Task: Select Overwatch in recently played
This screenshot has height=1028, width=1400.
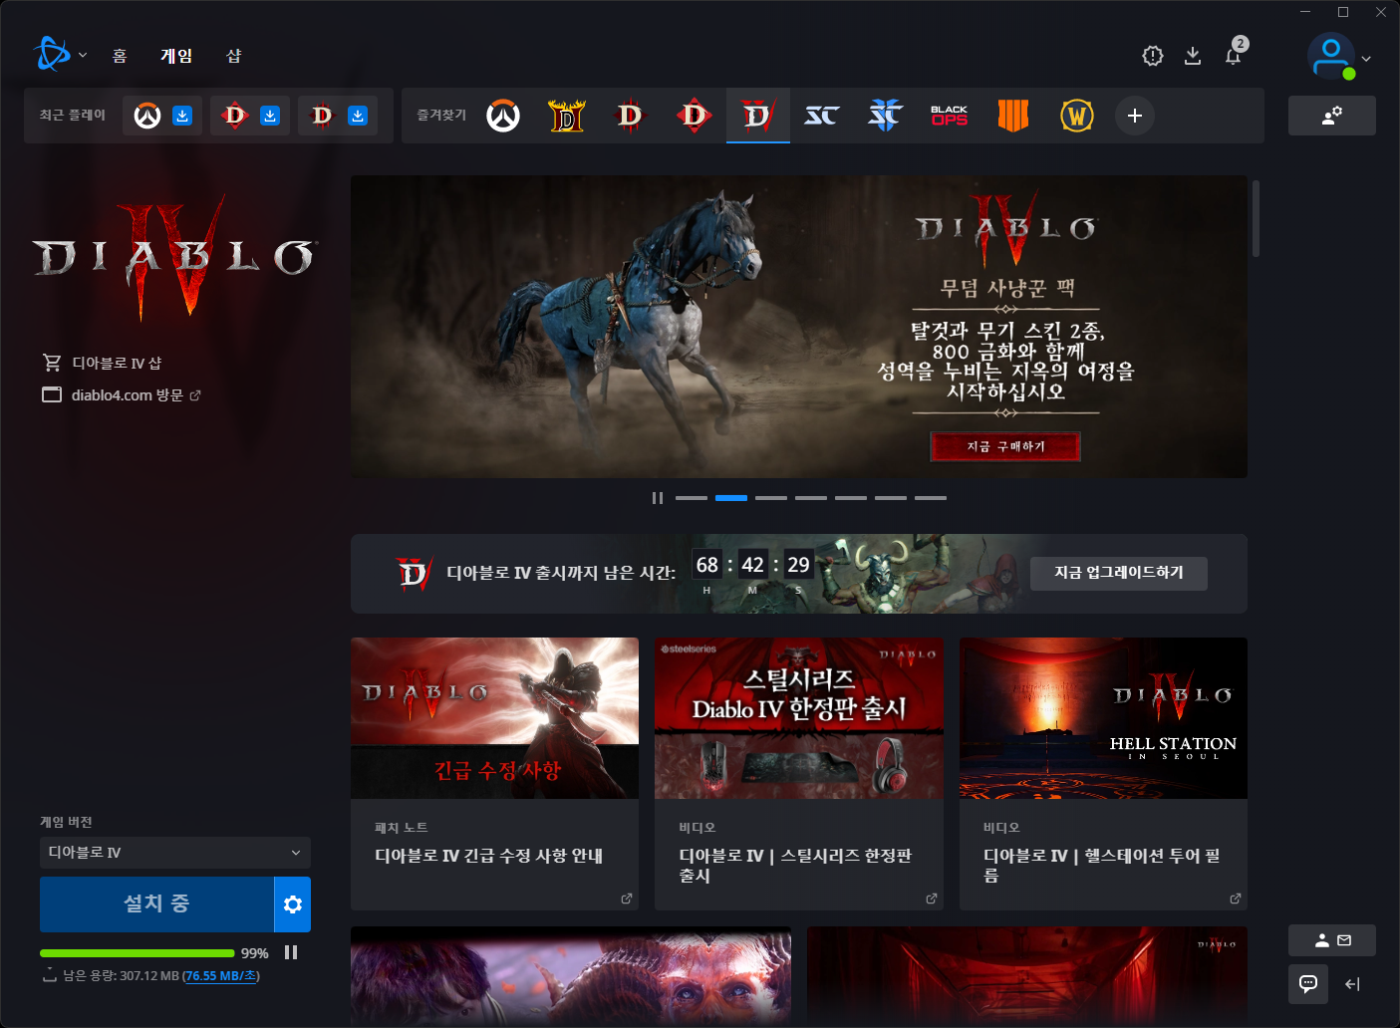Action: coord(147,116)
